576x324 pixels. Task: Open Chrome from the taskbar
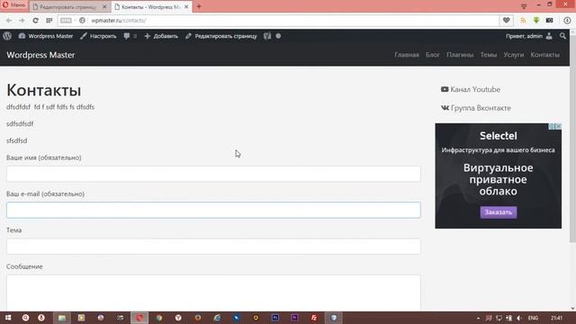(x=159, y=318)
